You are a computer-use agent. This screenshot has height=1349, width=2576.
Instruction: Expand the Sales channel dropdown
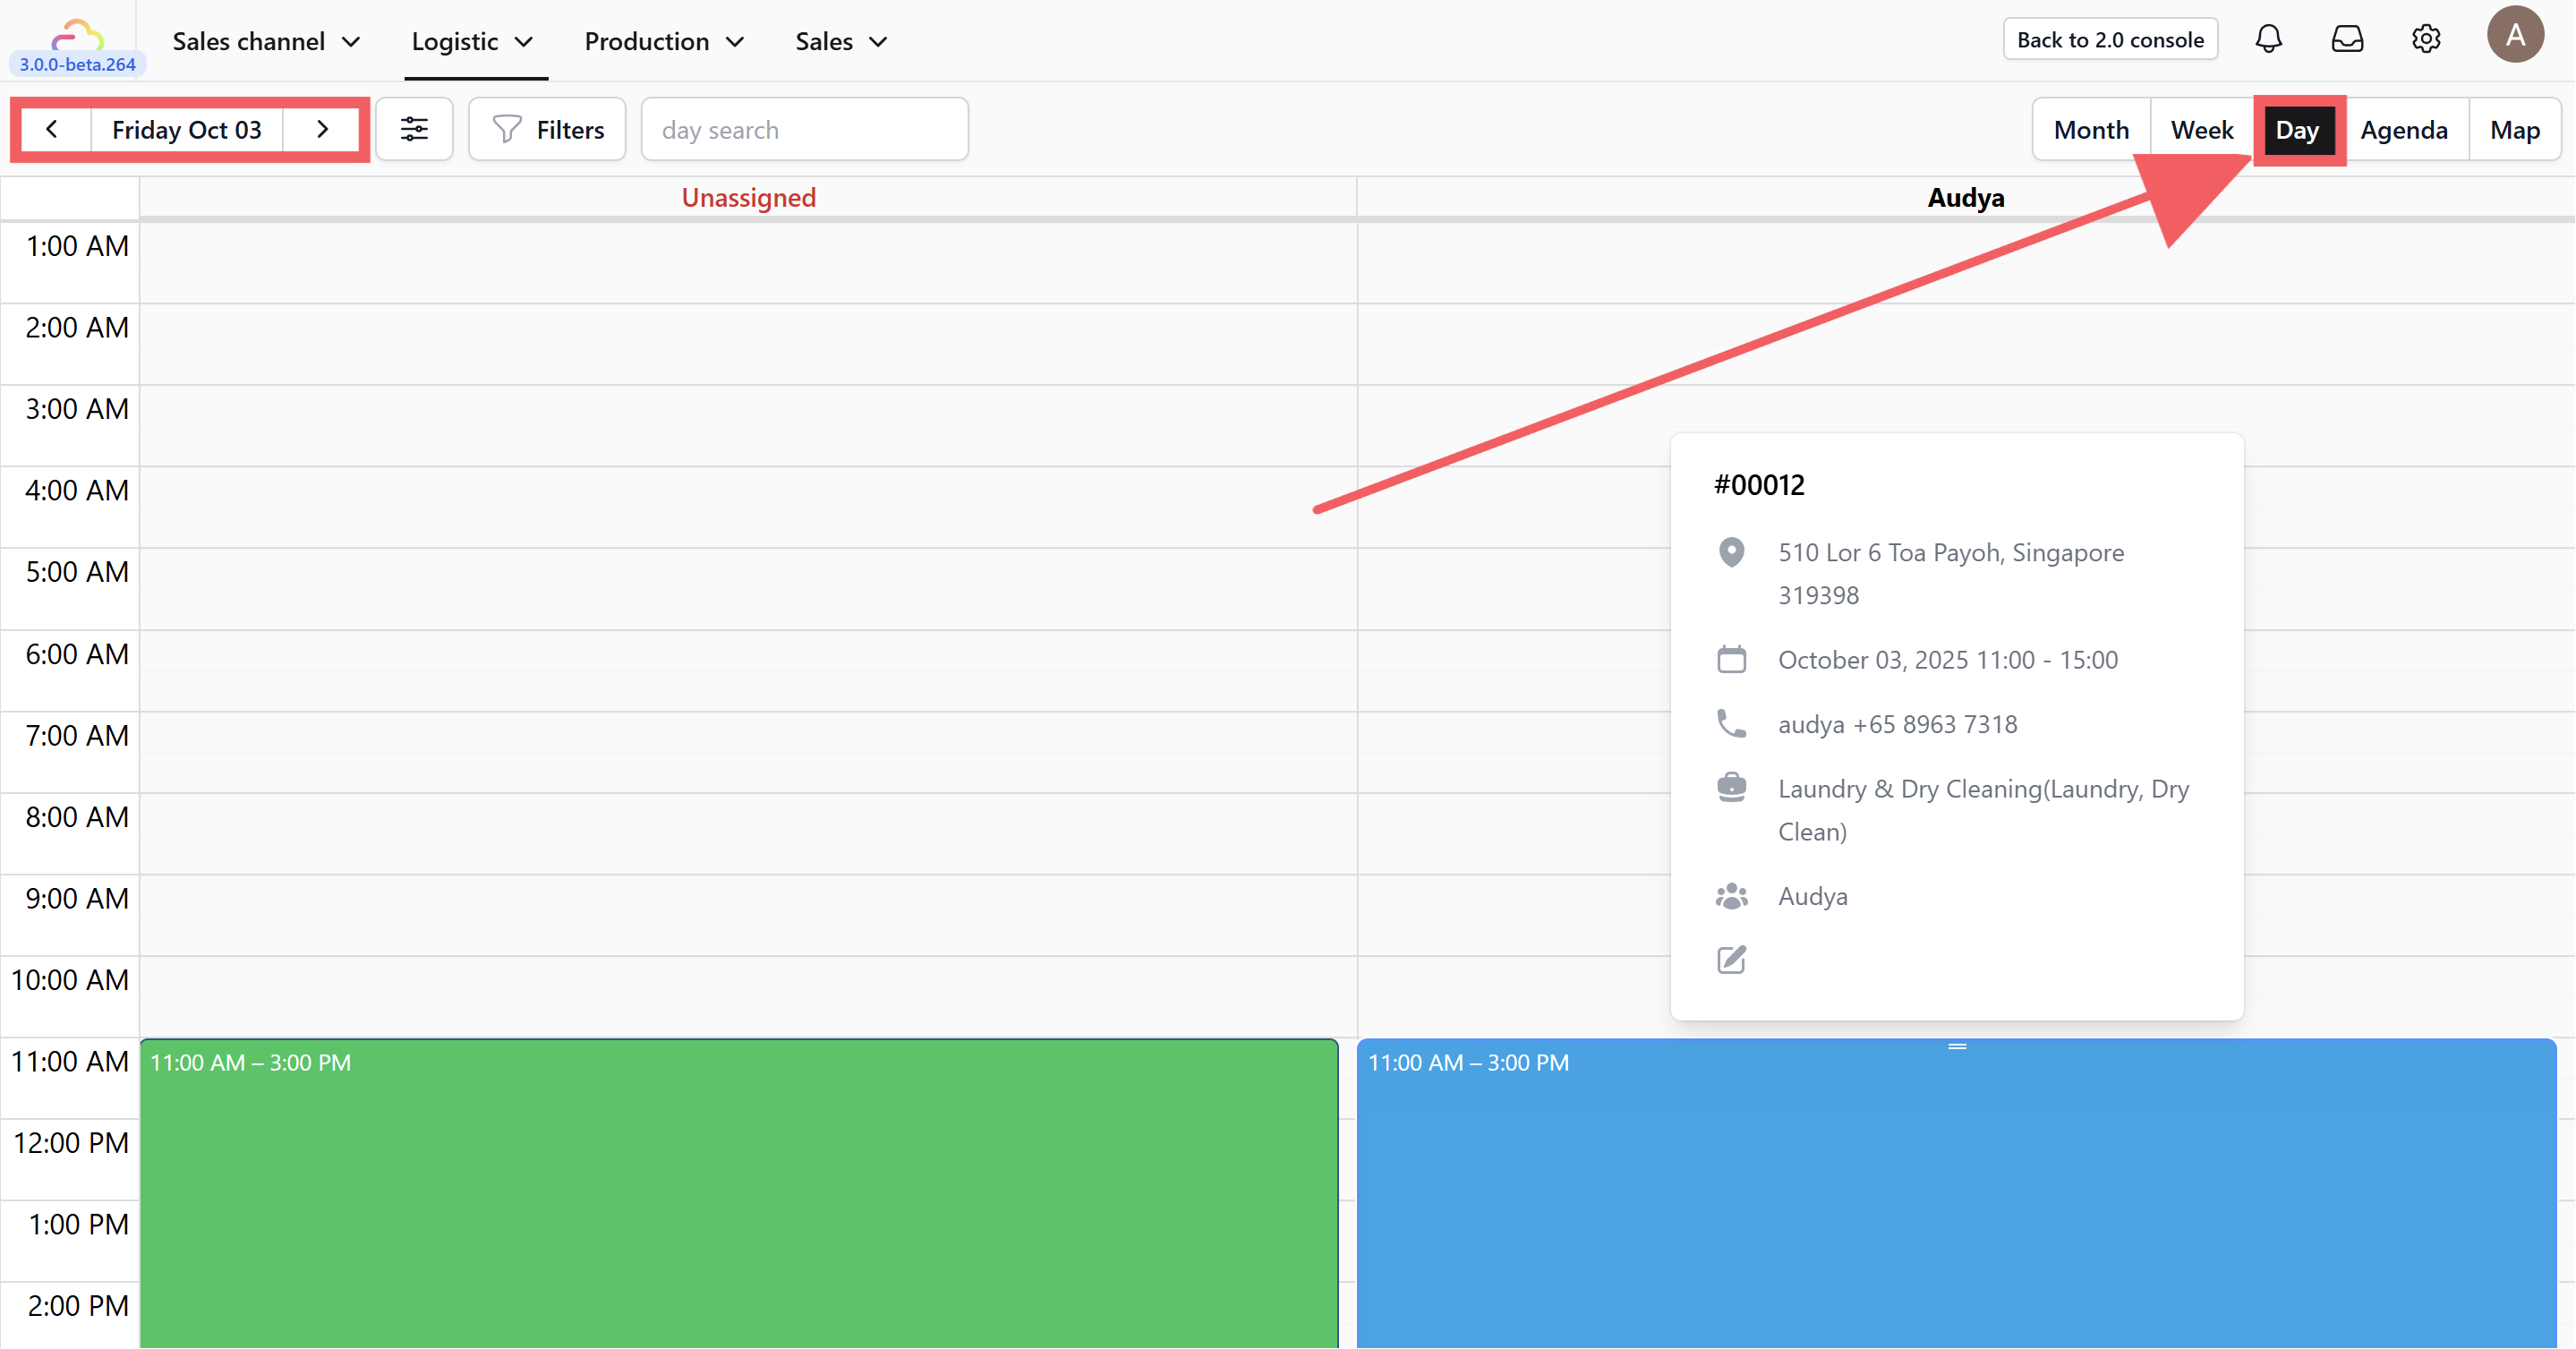coord(265,41)
